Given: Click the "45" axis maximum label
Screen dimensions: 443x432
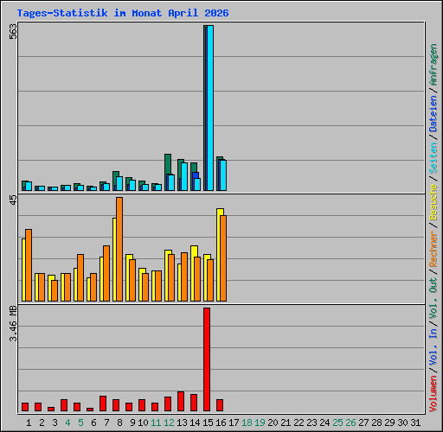Looking at the screenshot, I should click(x=13, y=200).
